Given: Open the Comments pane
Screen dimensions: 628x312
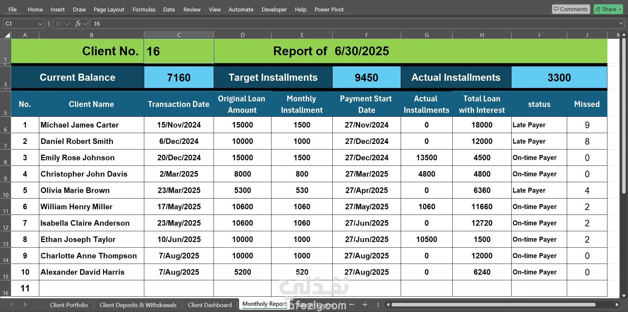Looking at the screenshot, I should [x=571, y=9].
